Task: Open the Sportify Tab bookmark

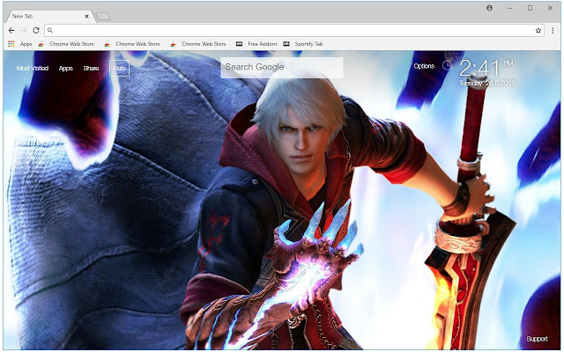Action: [303, 44]
